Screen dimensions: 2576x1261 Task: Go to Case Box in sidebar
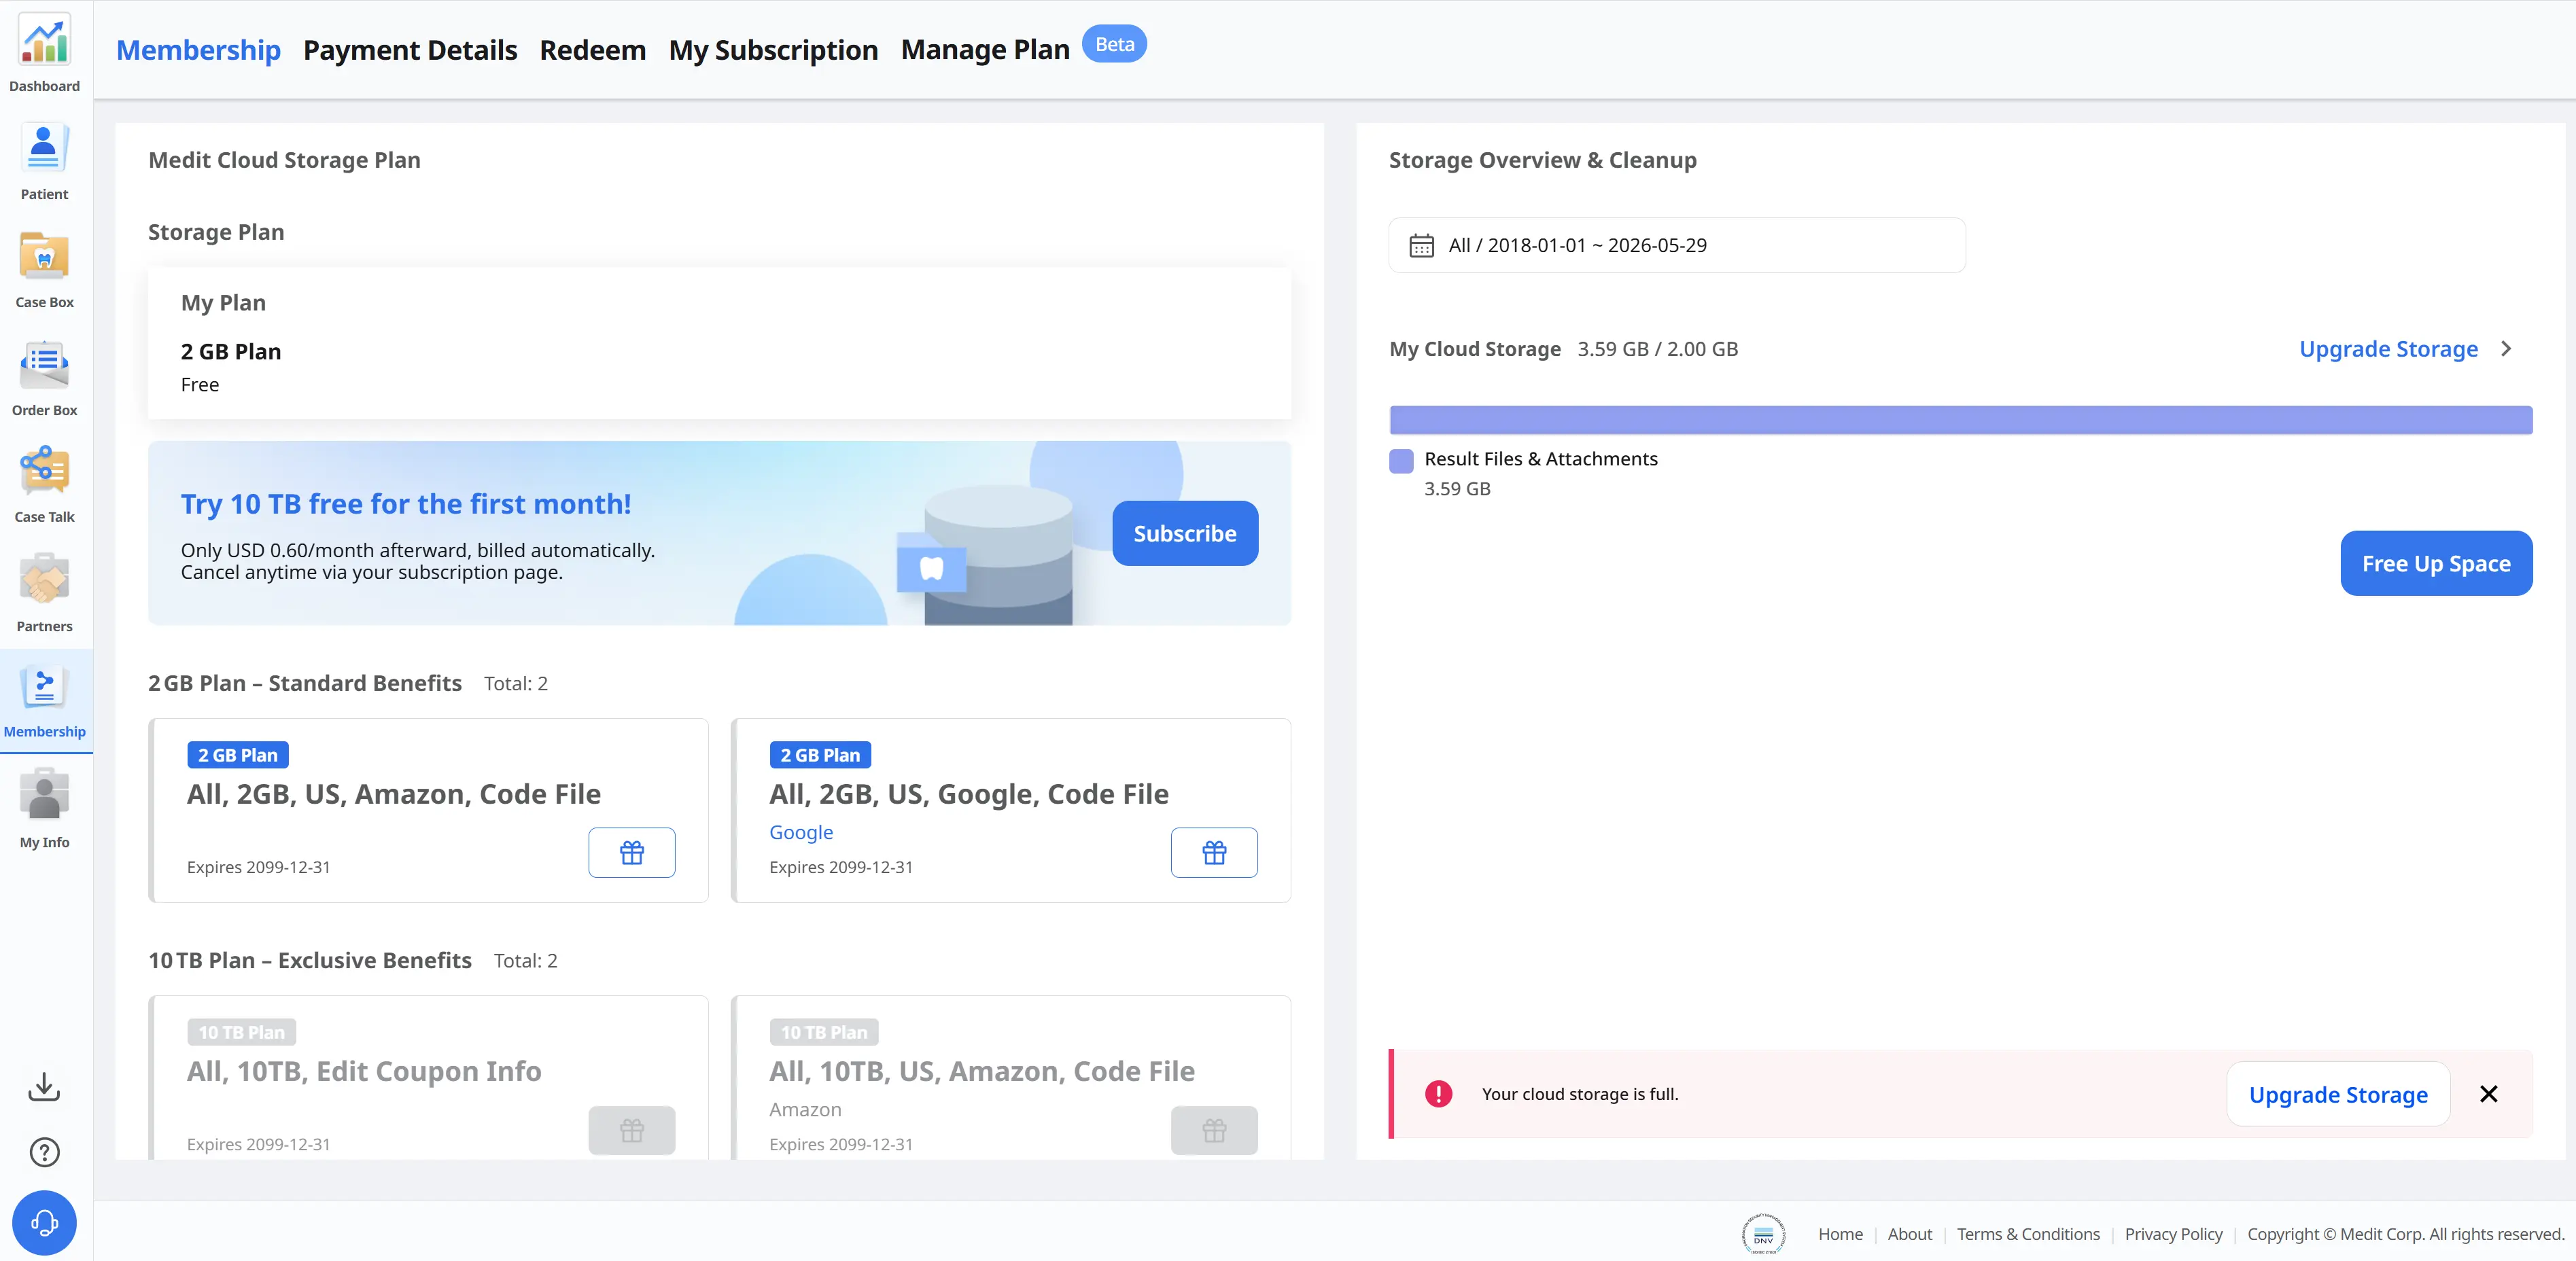tap(45, 256)
